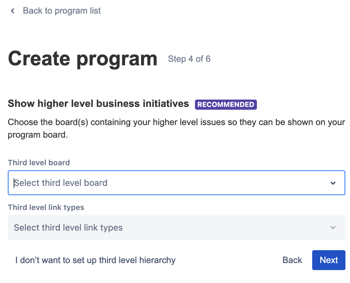Screen dimensions: 350x283
Task: Click the back chevron arrow icon
Action: (13, 11)
